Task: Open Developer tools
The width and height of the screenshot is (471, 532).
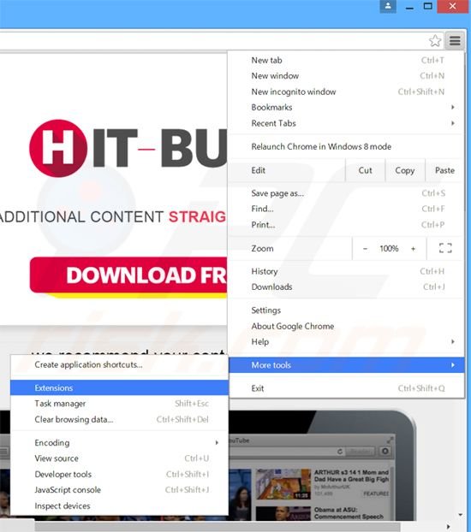Action: [x=119, y=475]
